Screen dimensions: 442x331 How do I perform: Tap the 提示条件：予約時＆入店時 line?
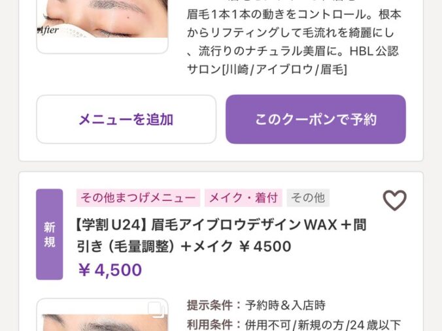[x=256, y=305]
